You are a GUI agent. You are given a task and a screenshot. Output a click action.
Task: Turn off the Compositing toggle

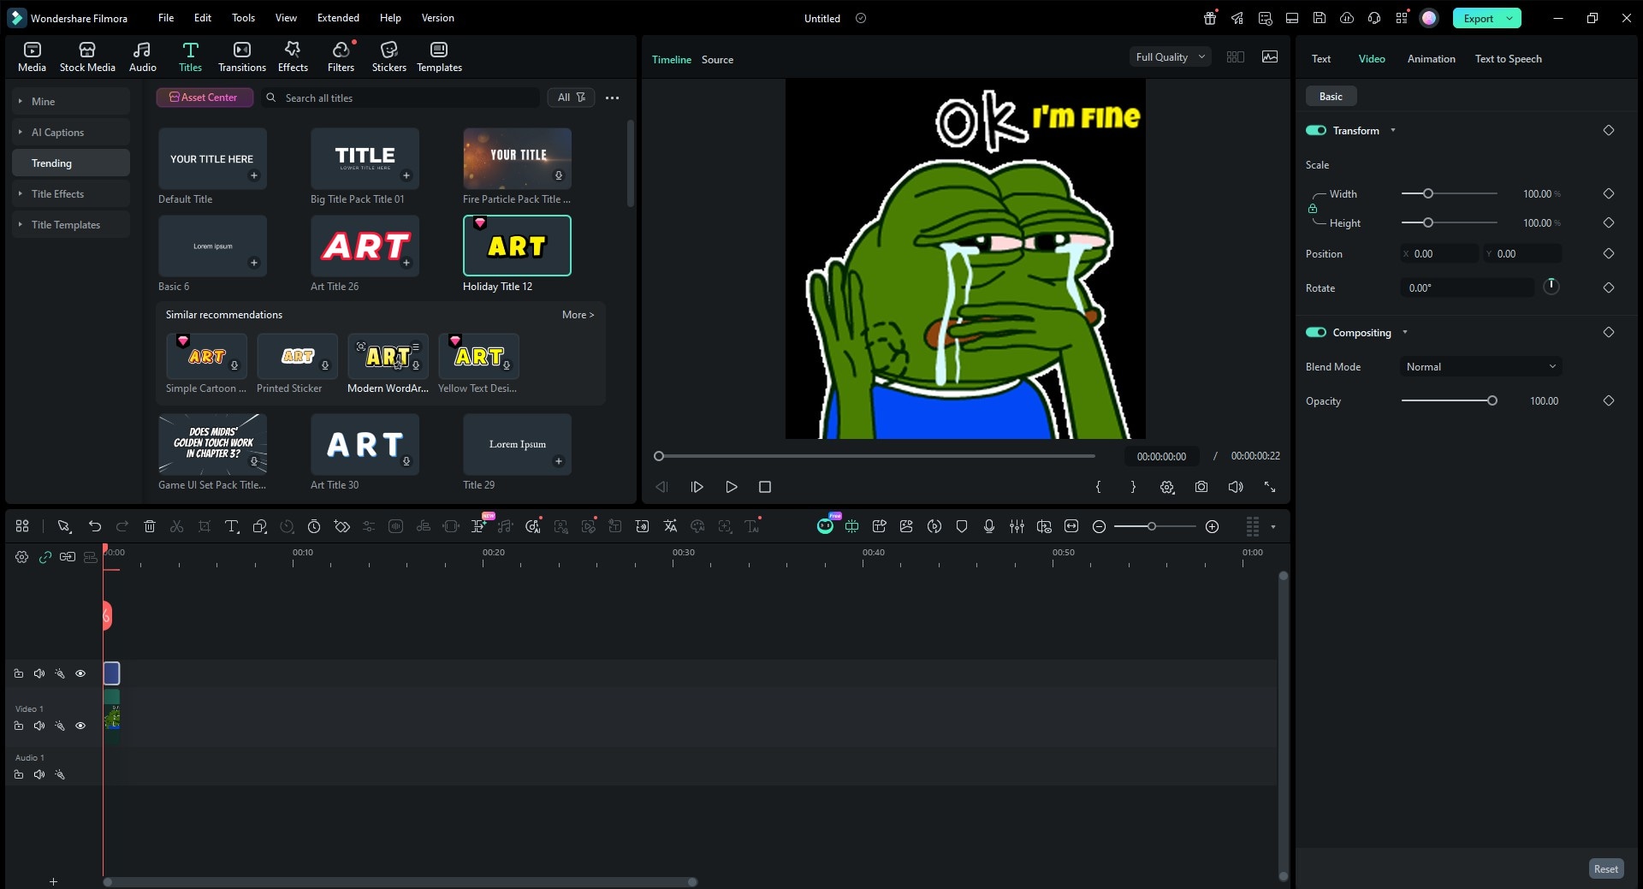coord(1315,332)
